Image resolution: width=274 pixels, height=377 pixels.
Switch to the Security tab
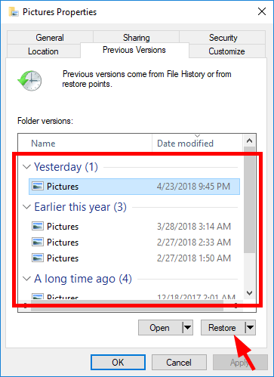click(223, 38)
